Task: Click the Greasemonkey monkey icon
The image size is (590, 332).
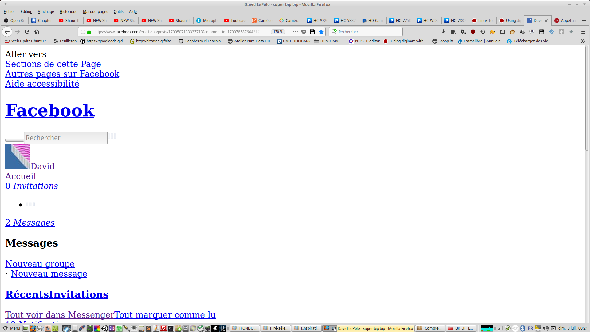Action: tap(512, 32)
